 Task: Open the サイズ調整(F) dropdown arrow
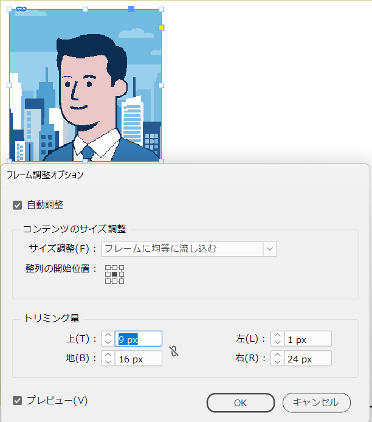pyautogui.click(x=270, y=249)
